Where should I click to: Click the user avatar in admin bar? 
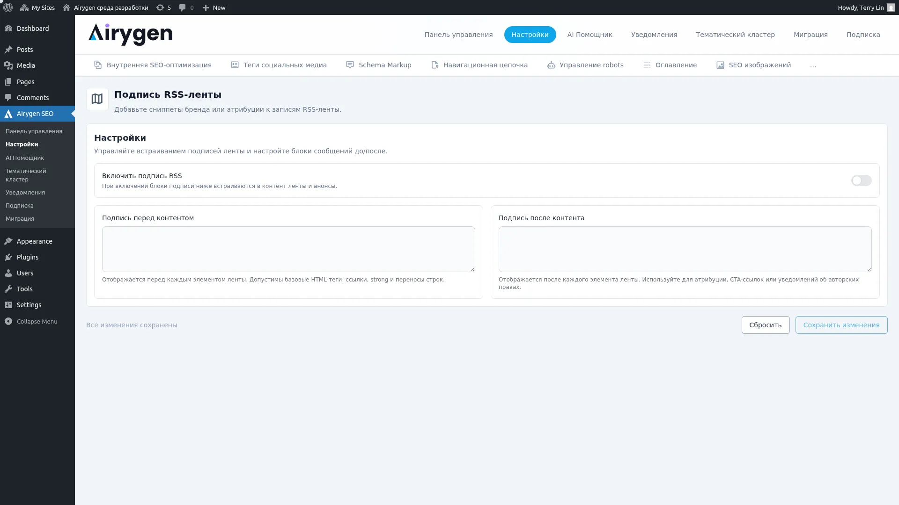point(891,7)
